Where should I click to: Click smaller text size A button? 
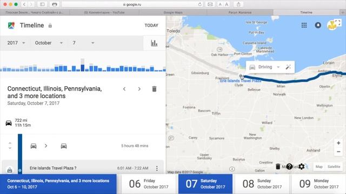(220, 4)
